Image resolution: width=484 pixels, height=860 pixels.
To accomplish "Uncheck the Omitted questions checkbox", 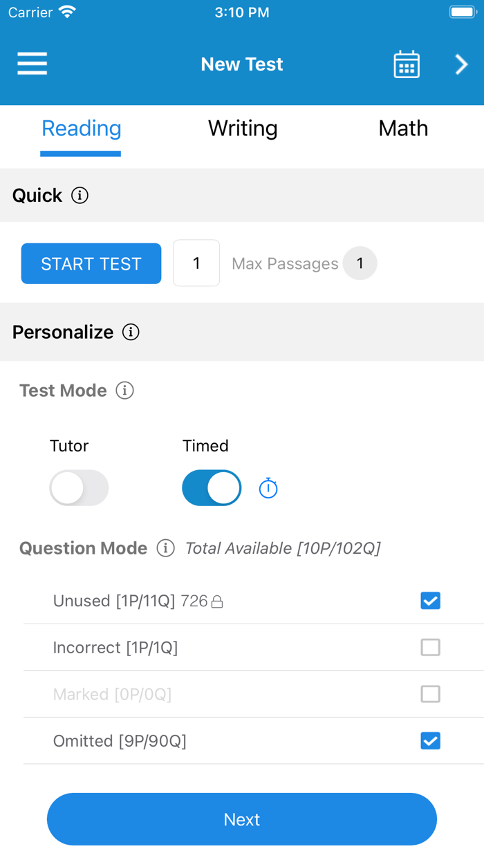I will point(430,740).
